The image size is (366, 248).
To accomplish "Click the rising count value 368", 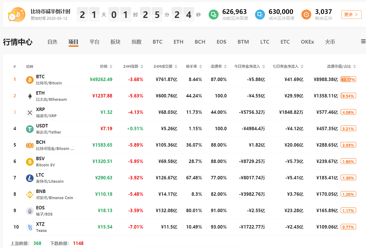I will point(37,243).
